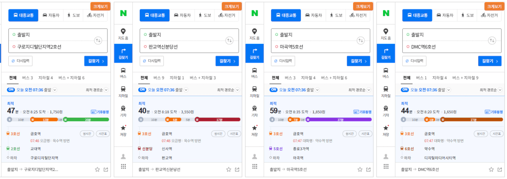The image size is (507, 179).
Task: Favorite the 출발지 → 마곡역5호선 route with the star
Action: 360,169
